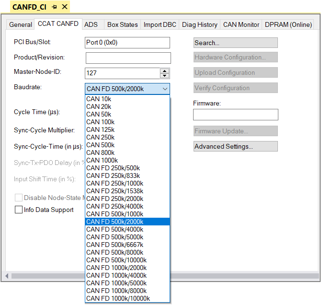Click the Search... button

(236, 43)
